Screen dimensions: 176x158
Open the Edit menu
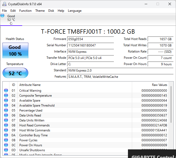(13, 11)
